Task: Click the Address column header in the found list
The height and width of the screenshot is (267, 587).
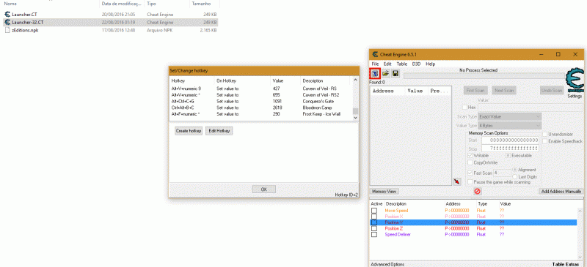Action: [x=387, y=91]
